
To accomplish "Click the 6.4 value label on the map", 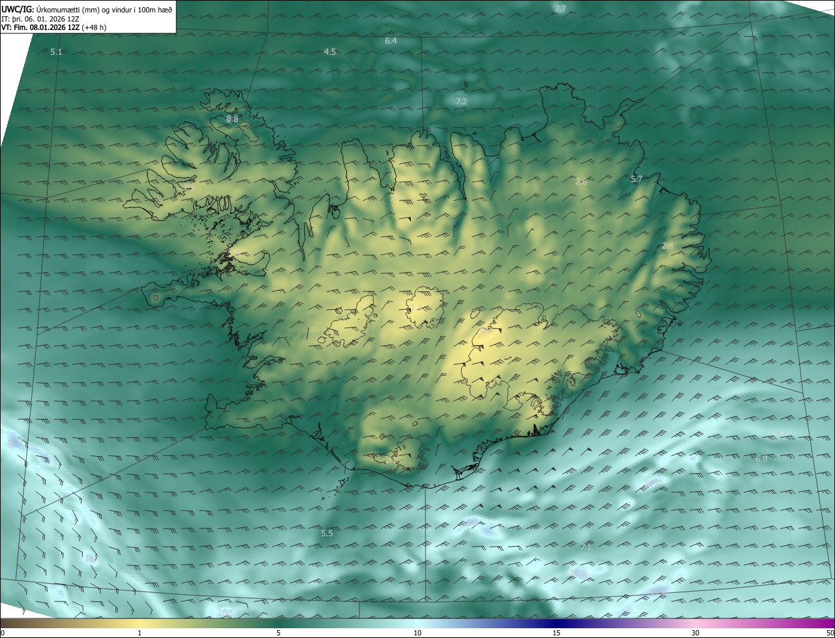I will tap(391, 40).
